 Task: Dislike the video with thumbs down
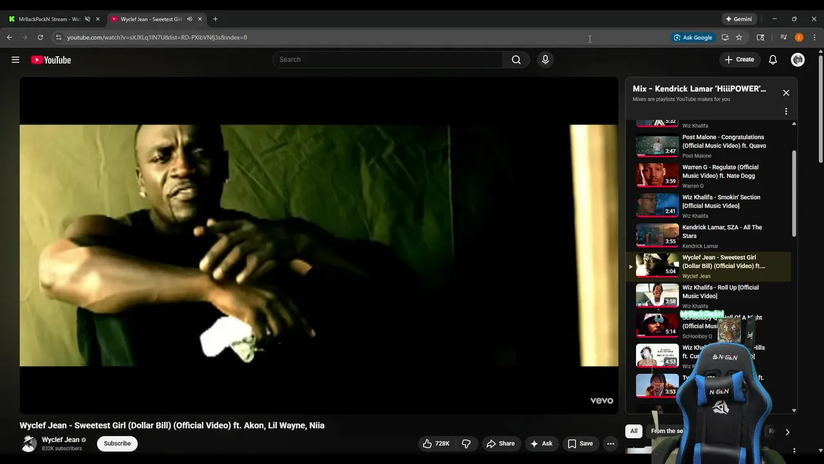point(466,443)
